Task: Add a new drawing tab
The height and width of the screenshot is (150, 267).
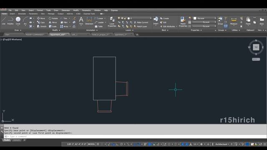Action: click(137, 35)
